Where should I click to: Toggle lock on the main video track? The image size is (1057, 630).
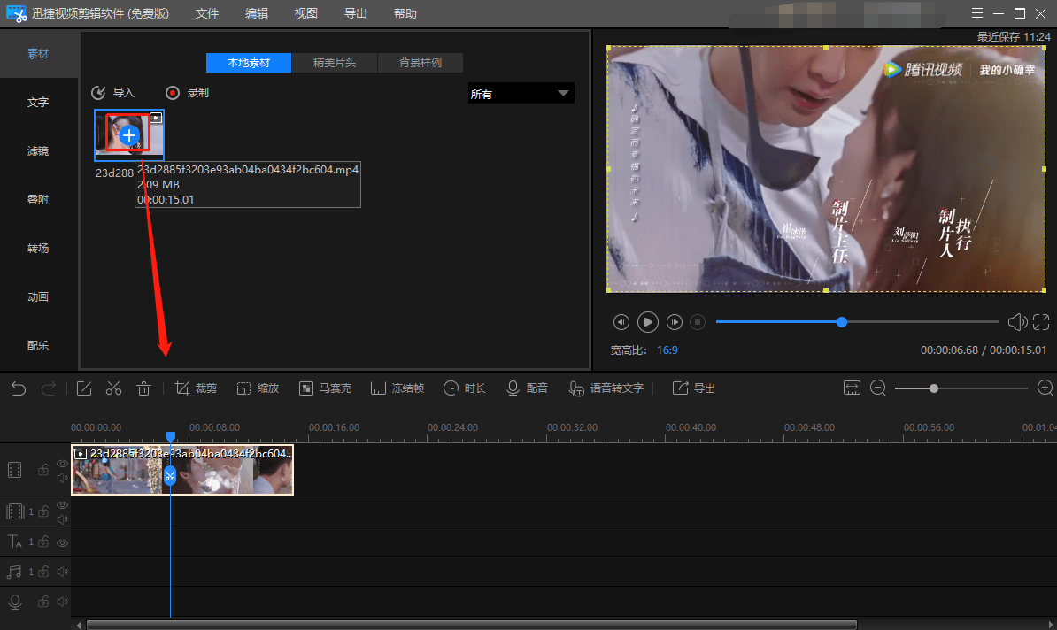(x=43, y=470)
